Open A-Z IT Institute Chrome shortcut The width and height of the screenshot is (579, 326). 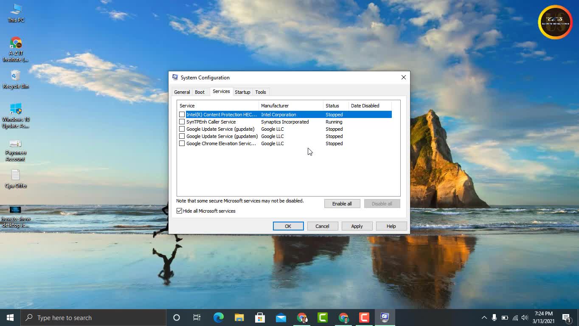click(16, 50)
